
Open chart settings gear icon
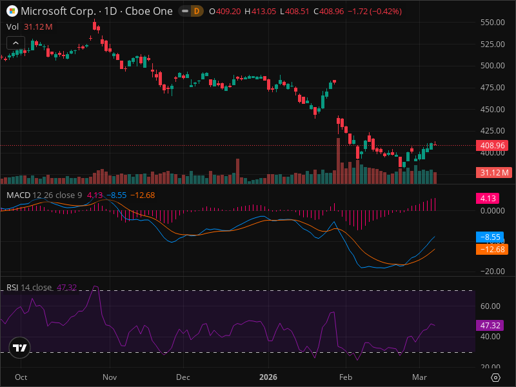[x=495, y=377]
